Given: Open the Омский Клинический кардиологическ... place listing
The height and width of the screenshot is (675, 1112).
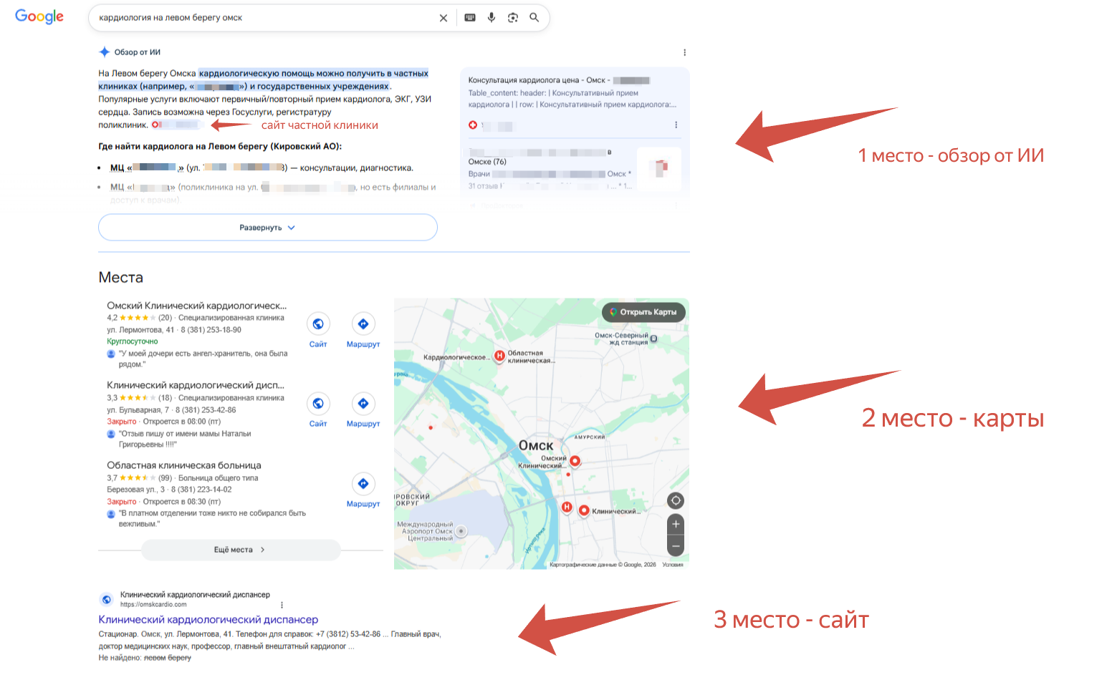Looking at the screenshot, I should click(197, 306).
